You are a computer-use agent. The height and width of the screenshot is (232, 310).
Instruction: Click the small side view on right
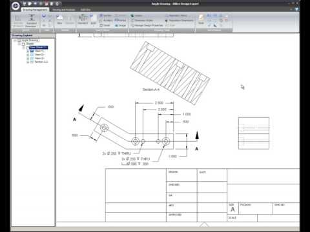pos(254,133)
